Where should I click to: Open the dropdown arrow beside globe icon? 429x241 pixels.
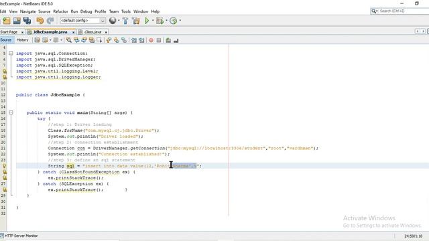(x=119, y=21)
